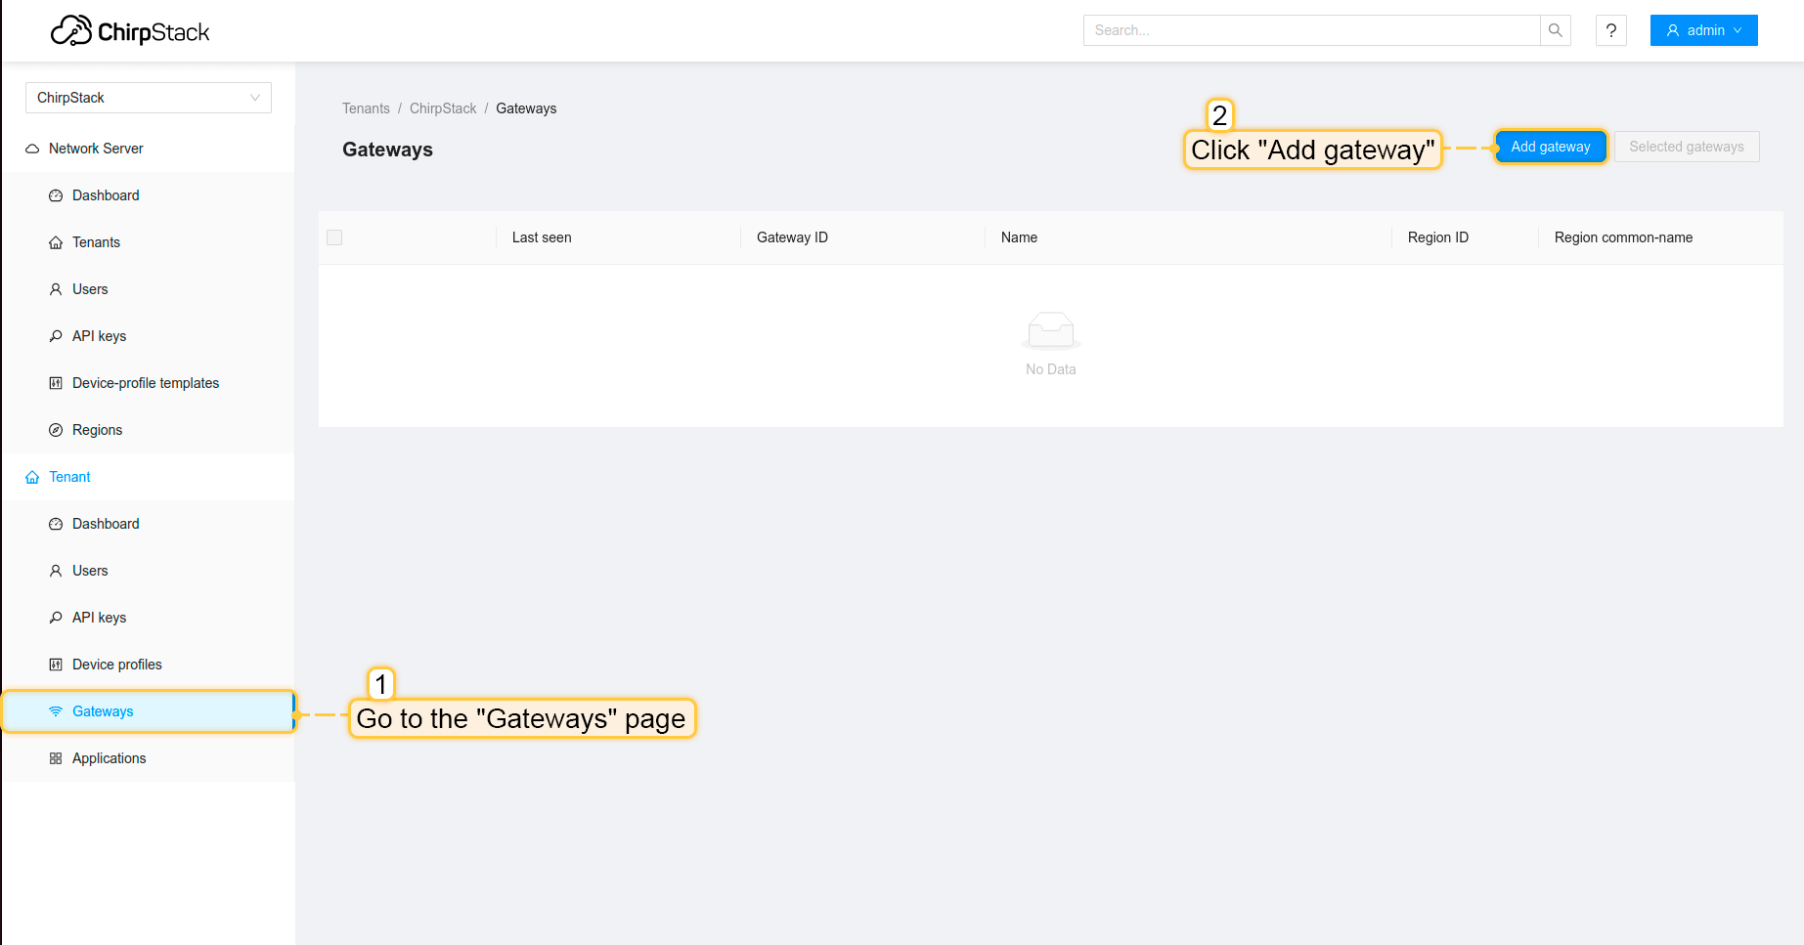
Task: Navigate to the "Tenants" breadcrumb link
Action: pyautogui.click(x=366, y=107)
